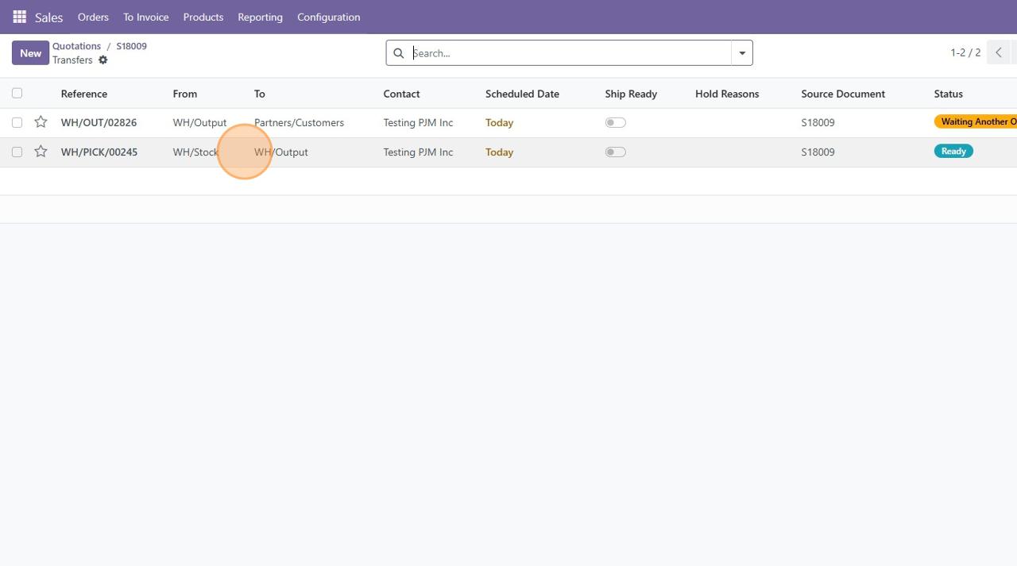Screen dimensions: 1017x566
Task: Open the S18009 breadcrumb link
Action: (131, 46)
